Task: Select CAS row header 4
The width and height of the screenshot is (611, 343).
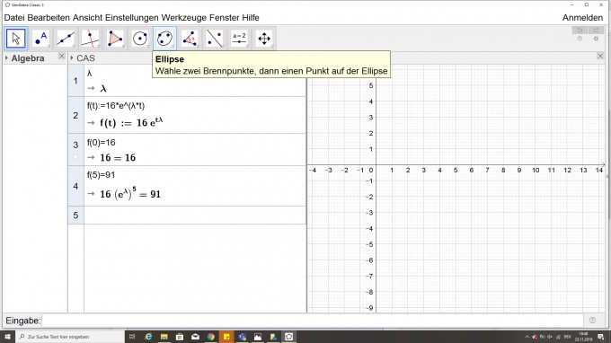Action: [x=75, y=186]
